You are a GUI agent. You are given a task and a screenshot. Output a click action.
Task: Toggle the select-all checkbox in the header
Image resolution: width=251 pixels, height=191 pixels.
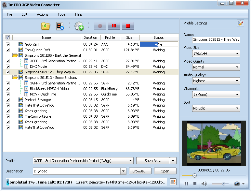[7, 37]
